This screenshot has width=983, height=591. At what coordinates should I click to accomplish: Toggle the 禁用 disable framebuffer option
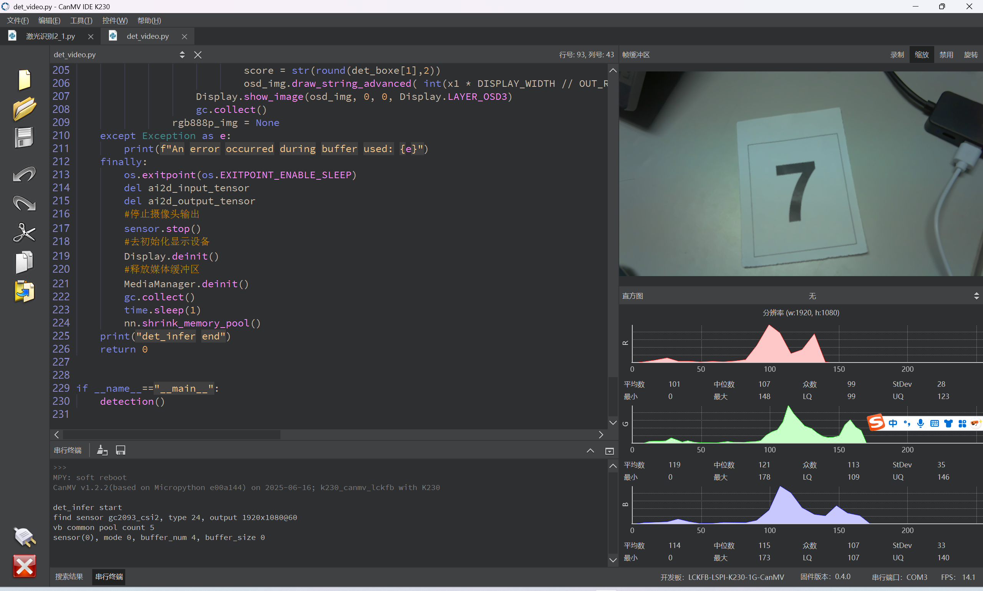(946, 55)
